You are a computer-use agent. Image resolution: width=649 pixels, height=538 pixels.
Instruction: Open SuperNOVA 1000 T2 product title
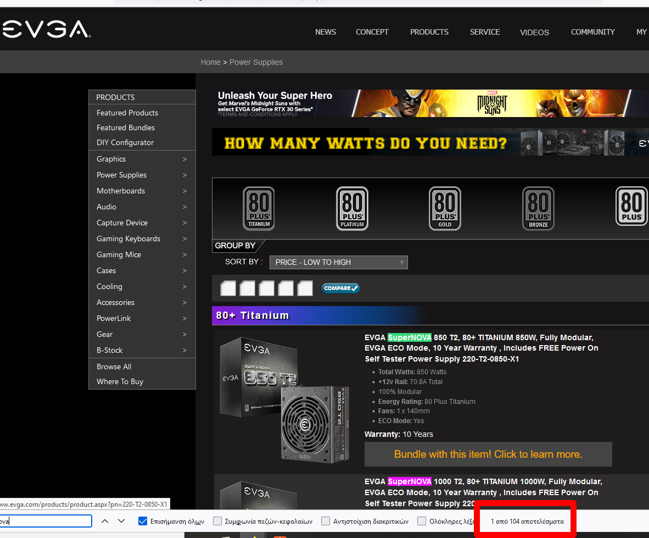pyautogui.click(x=483, y=492)
